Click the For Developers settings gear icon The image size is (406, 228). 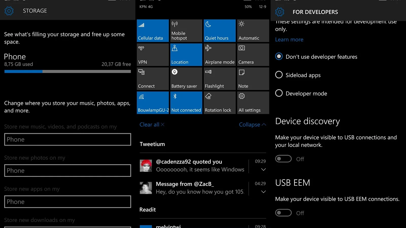tap(280, 12)
